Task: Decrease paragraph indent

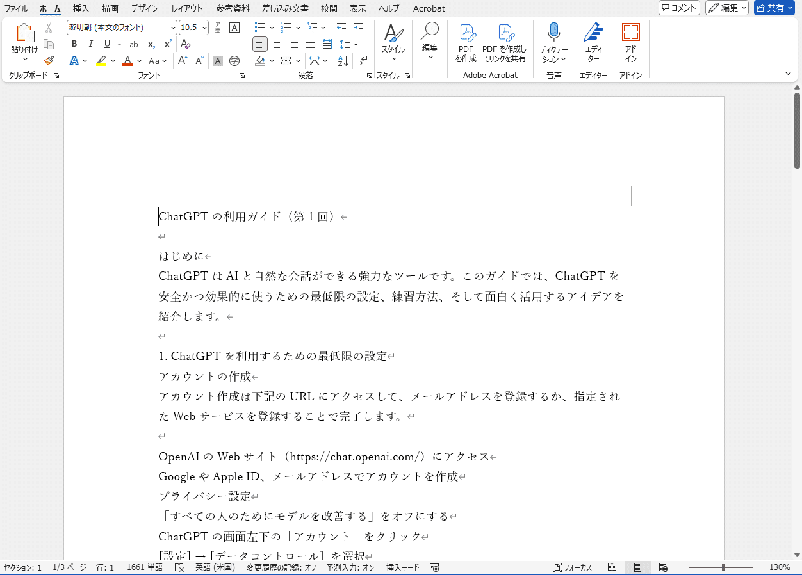Action: coord(341,28)
